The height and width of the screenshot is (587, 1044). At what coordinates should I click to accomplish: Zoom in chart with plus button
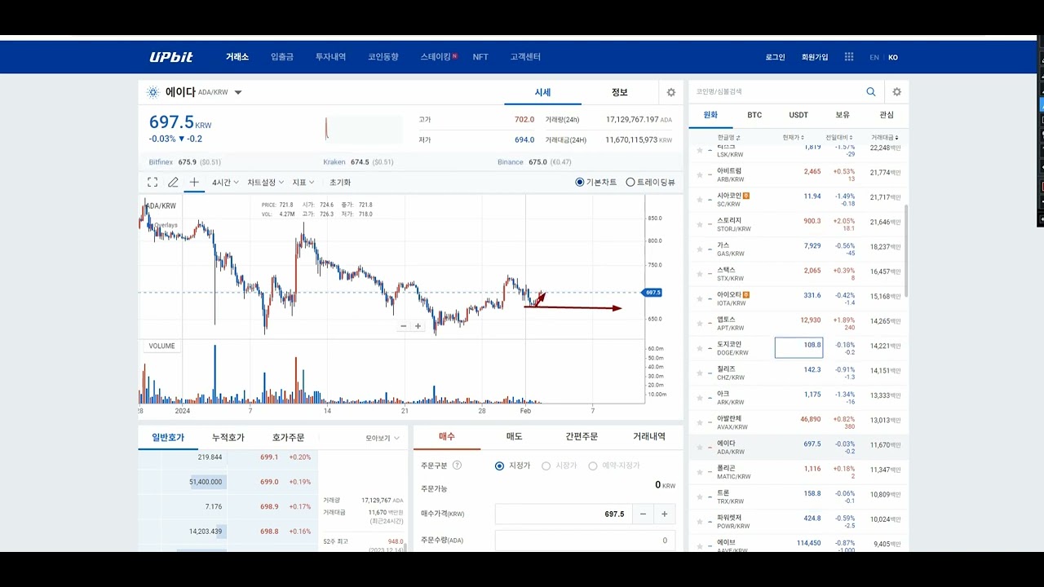click(x=418, y=326)
